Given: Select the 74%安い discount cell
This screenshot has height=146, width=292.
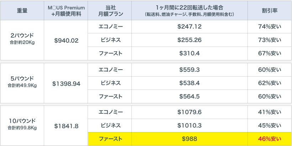Looking at the screenshot, I should (x=270, y=27).
